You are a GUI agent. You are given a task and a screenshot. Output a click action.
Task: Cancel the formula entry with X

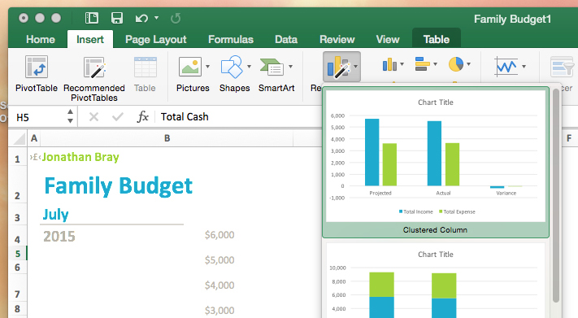(x=94, y=117)
